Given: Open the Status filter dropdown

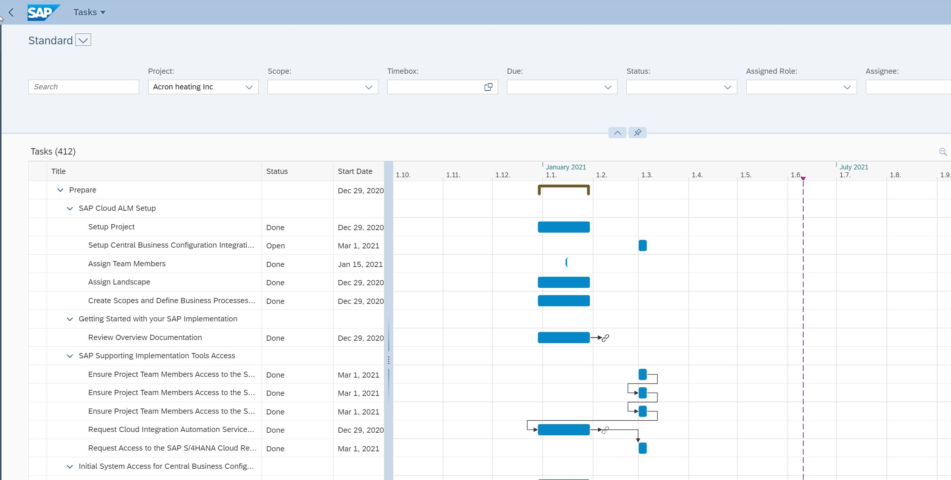Looking at the screenshot, I should 727,87.
